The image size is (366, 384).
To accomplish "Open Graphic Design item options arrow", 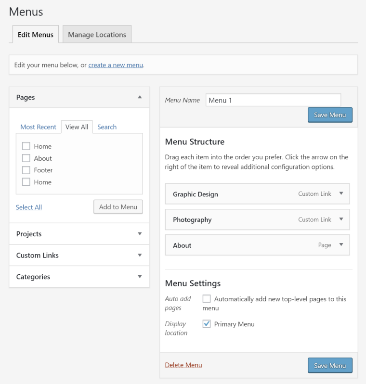I will click(341, 194).
